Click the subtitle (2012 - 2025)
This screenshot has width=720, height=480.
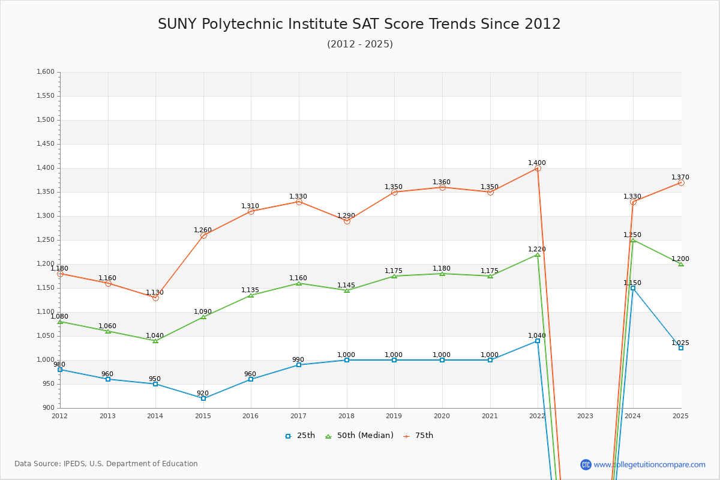360,44
